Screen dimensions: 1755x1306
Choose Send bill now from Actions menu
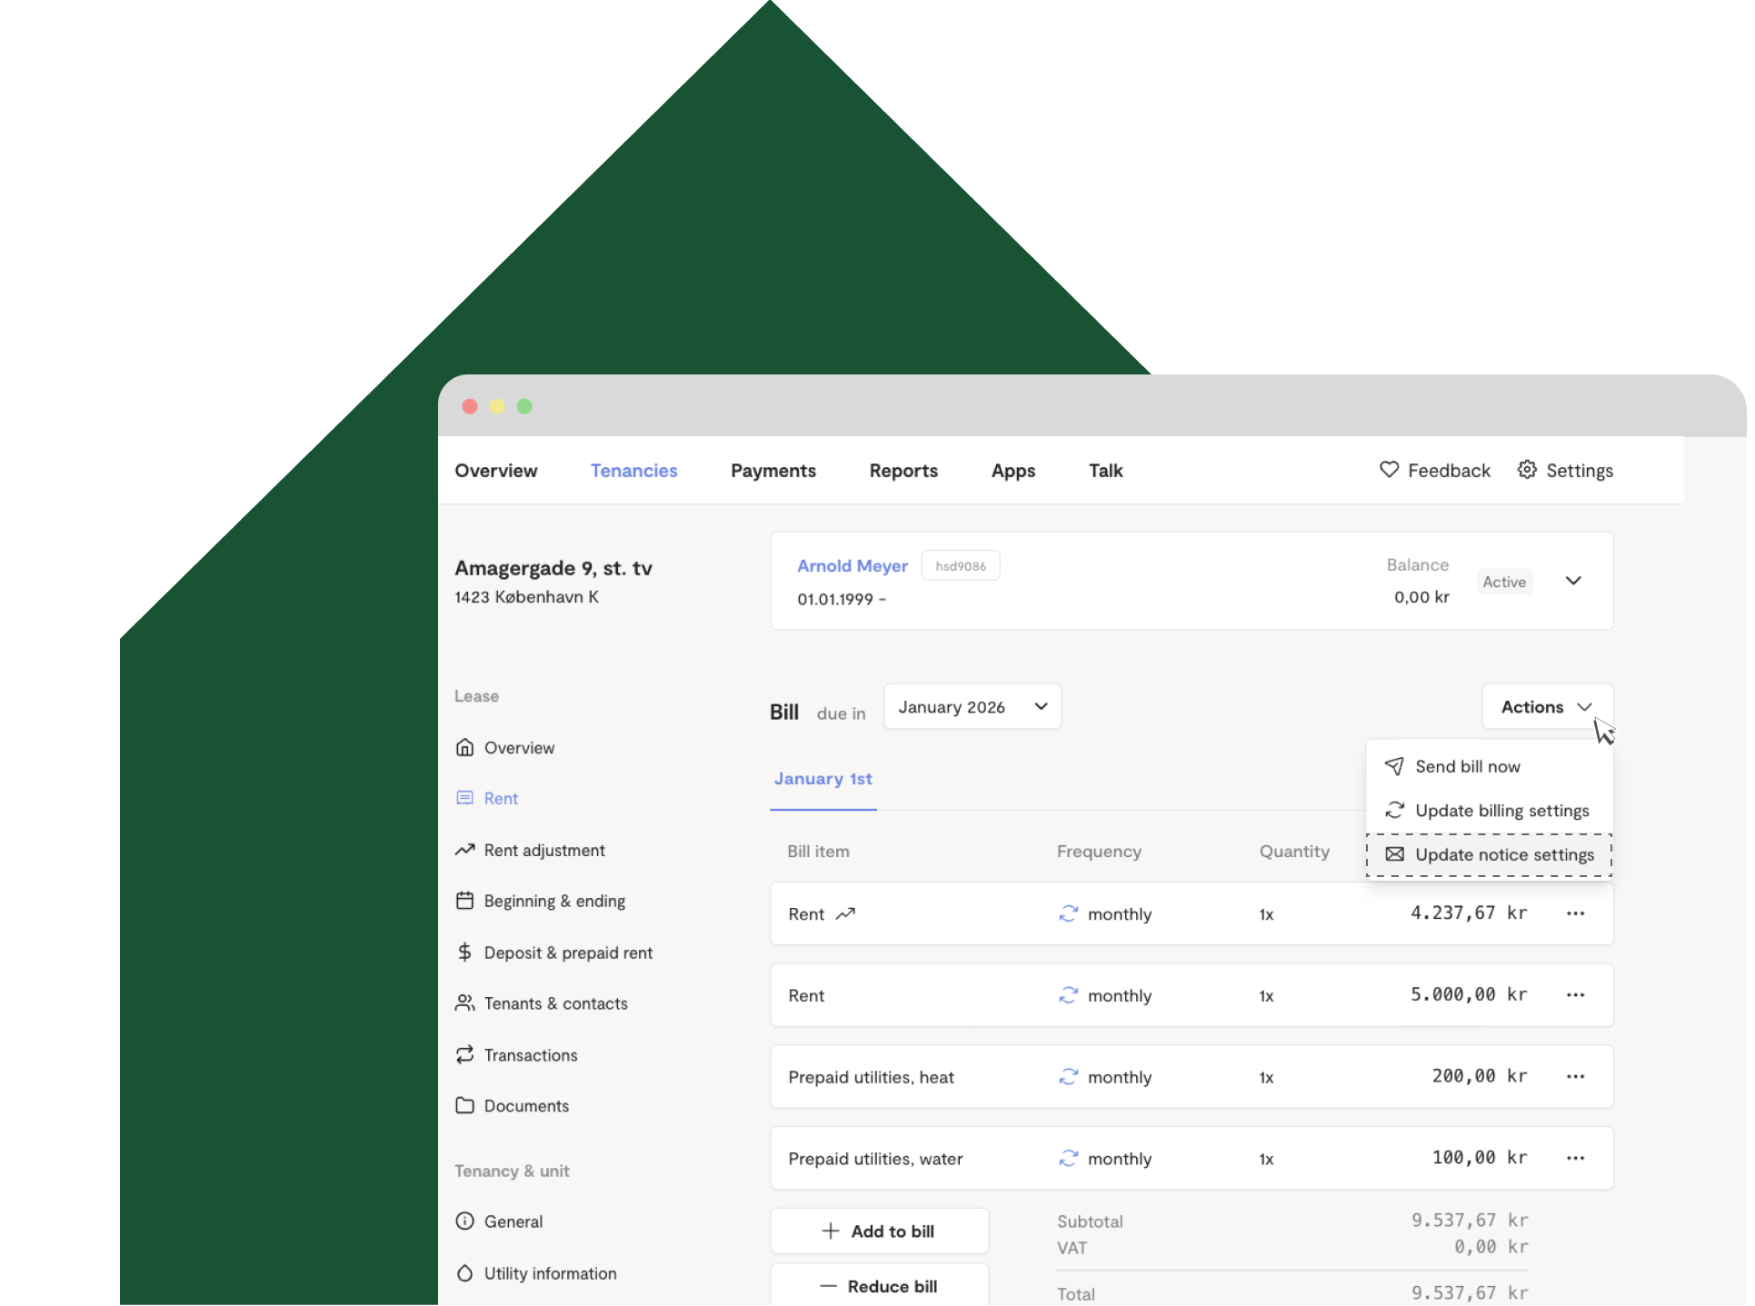(x=1489, y=767)
